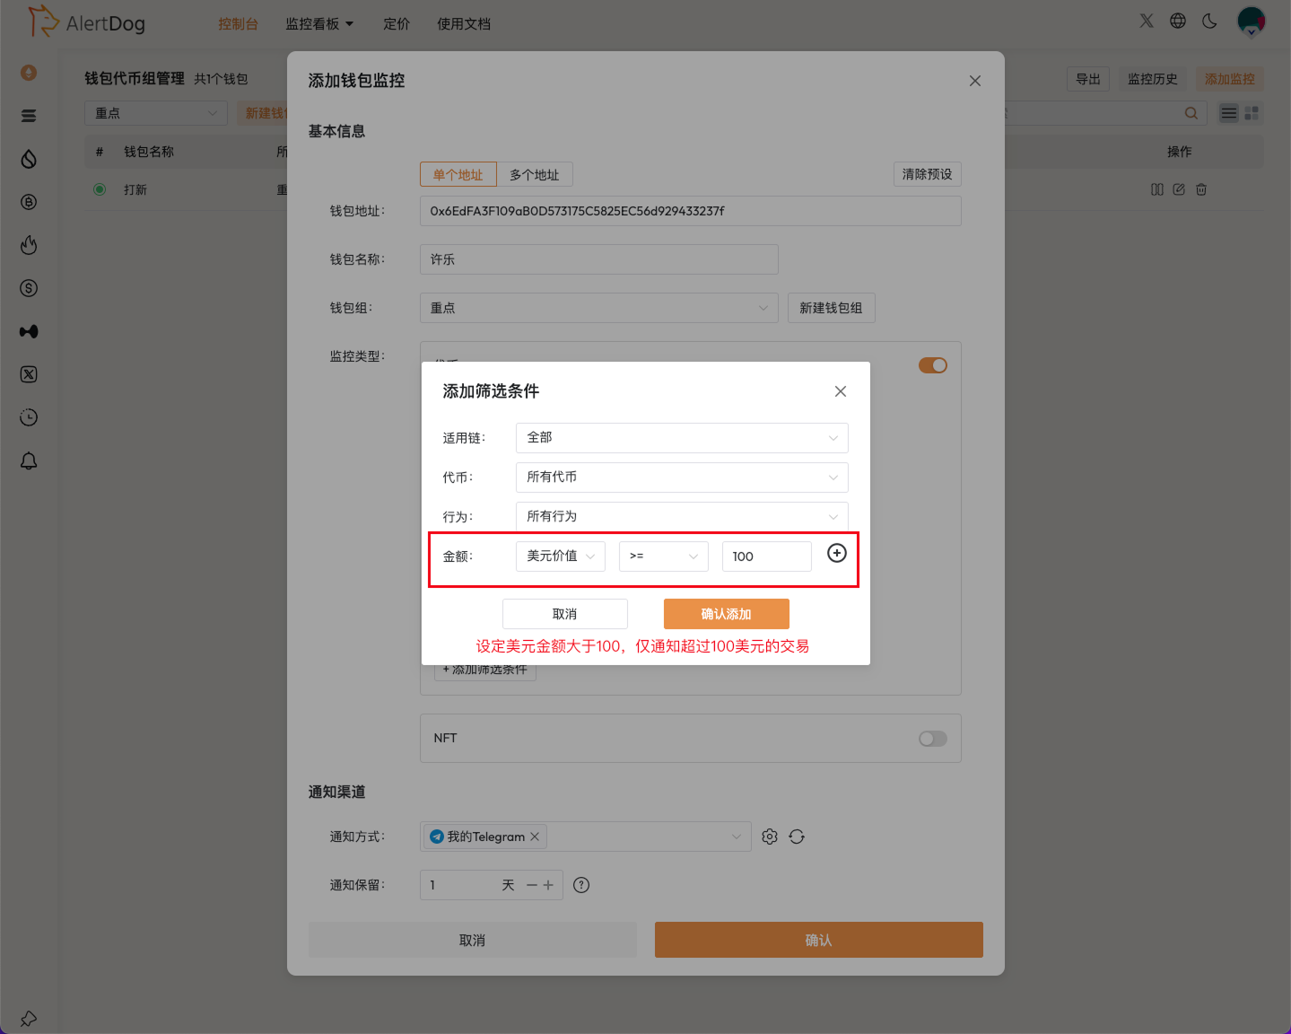Delete the 打新 wallet entry
This screenshot has width=1291, height=1034.
[1200, 189]
